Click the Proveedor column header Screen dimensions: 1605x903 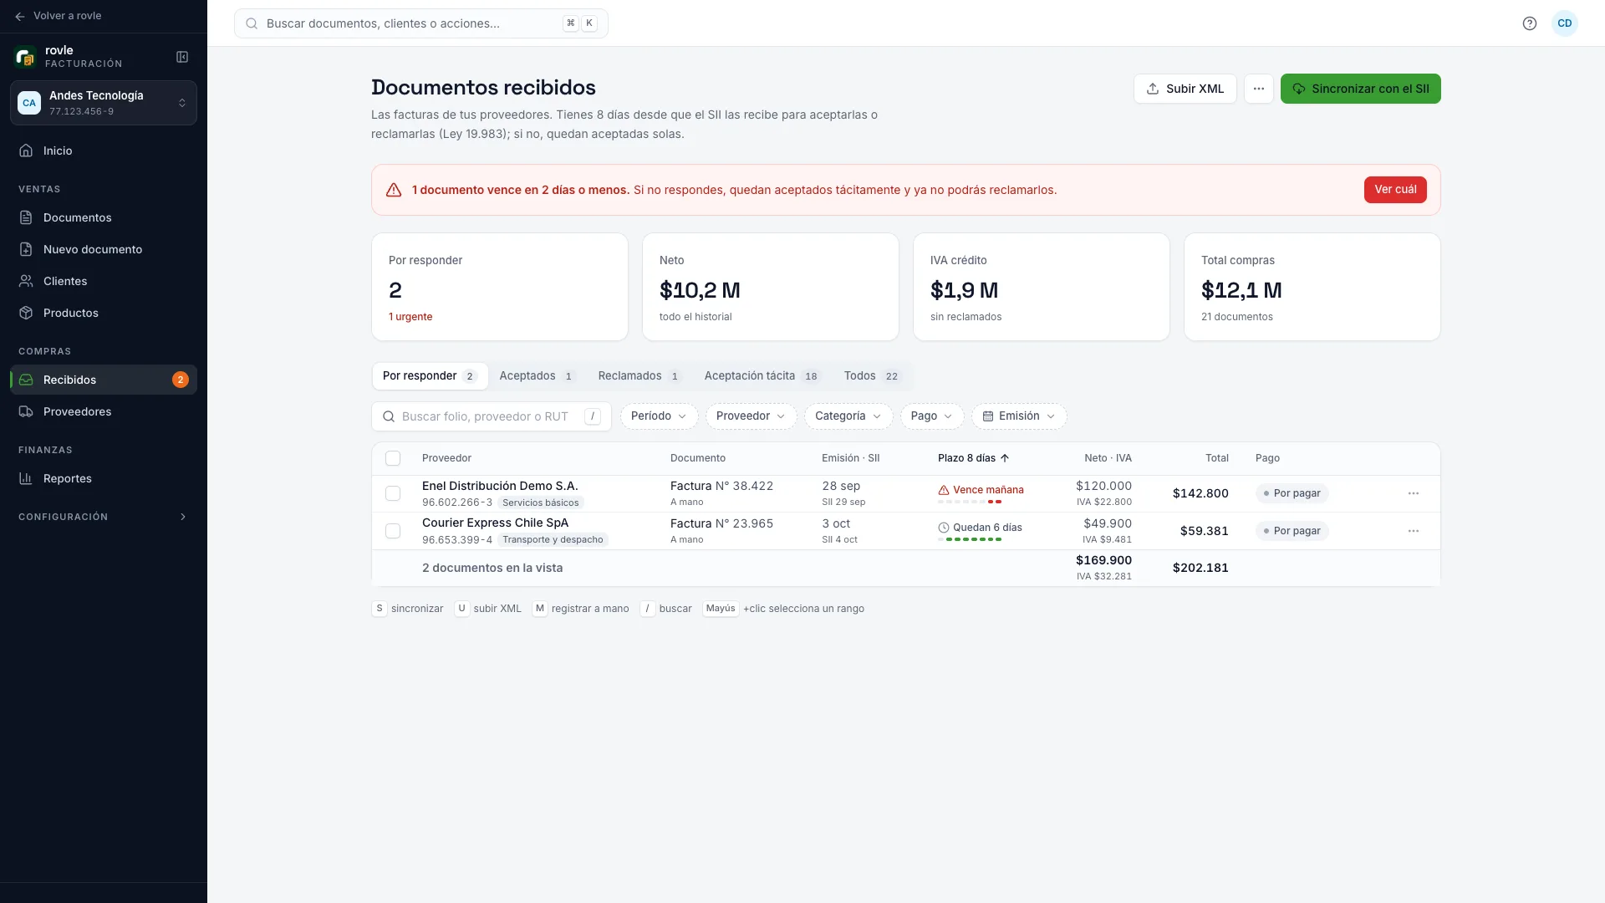446,458
